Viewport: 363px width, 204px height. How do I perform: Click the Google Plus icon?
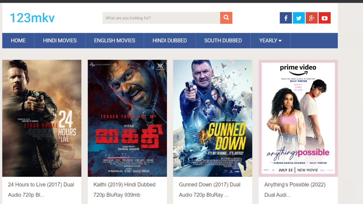(311, 18)
